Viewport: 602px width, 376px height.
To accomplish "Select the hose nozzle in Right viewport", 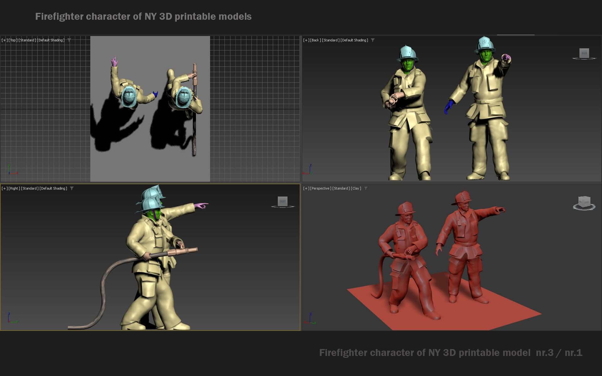I will point(182,252).
